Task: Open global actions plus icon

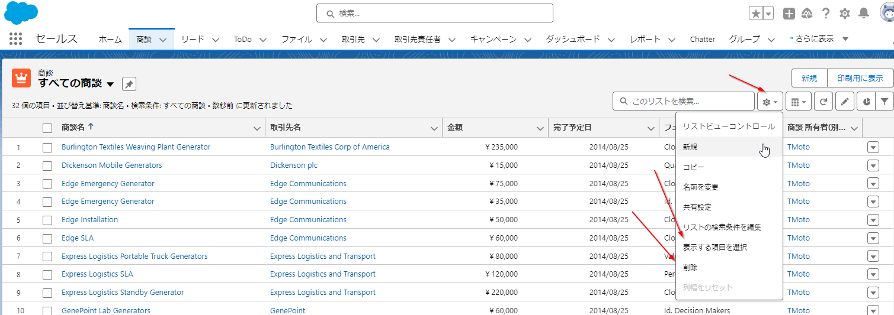Action: coord(789,14)
